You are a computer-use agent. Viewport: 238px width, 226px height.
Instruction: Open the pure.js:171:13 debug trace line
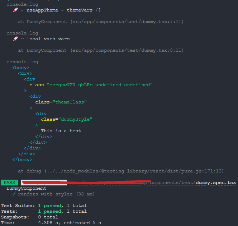point(121,171)
